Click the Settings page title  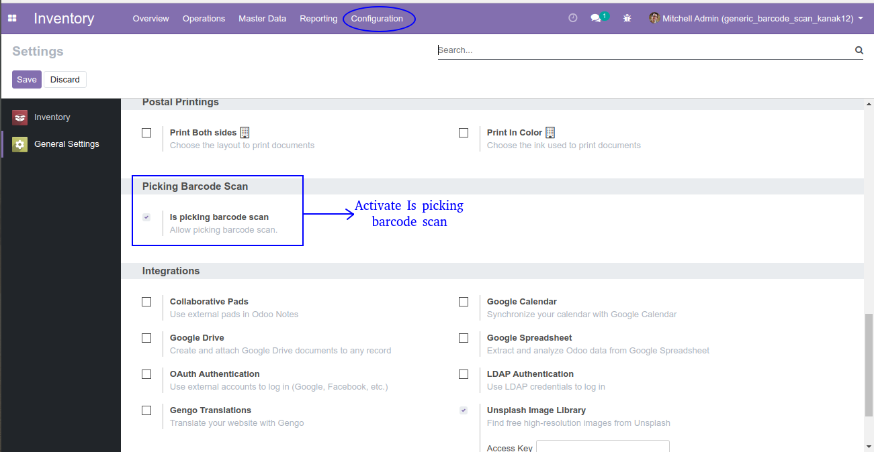[38, 52]
